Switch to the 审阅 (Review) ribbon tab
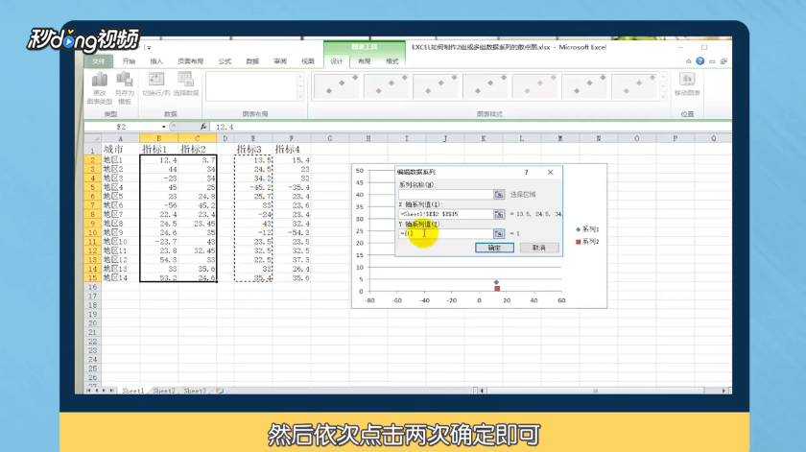Image resolution: width=806 pixels, height=452 pixels. [x=280, y=61]
